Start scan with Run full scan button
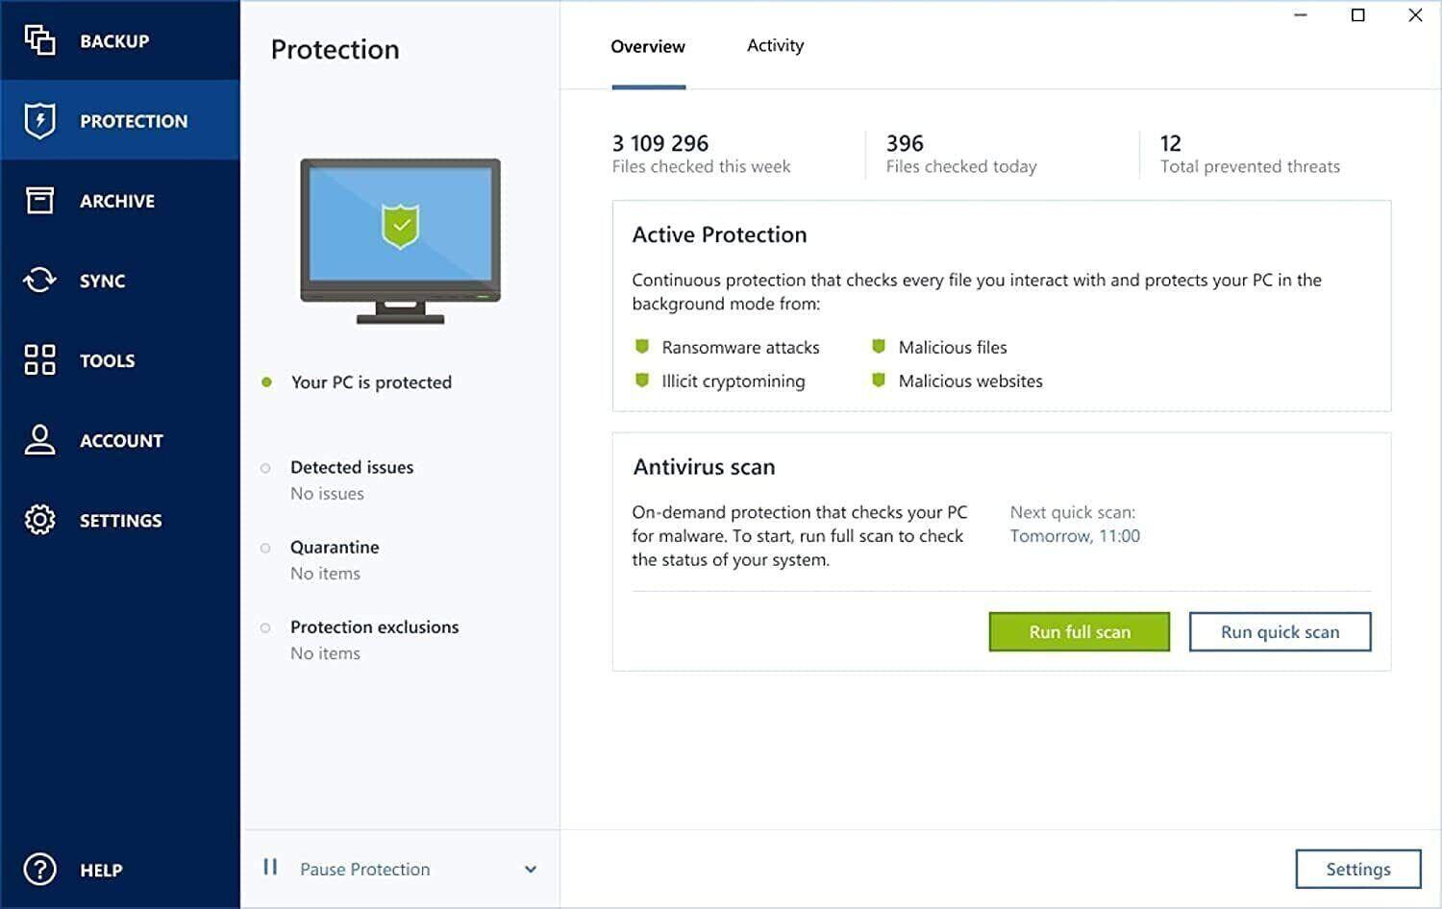 [1079, 631]
